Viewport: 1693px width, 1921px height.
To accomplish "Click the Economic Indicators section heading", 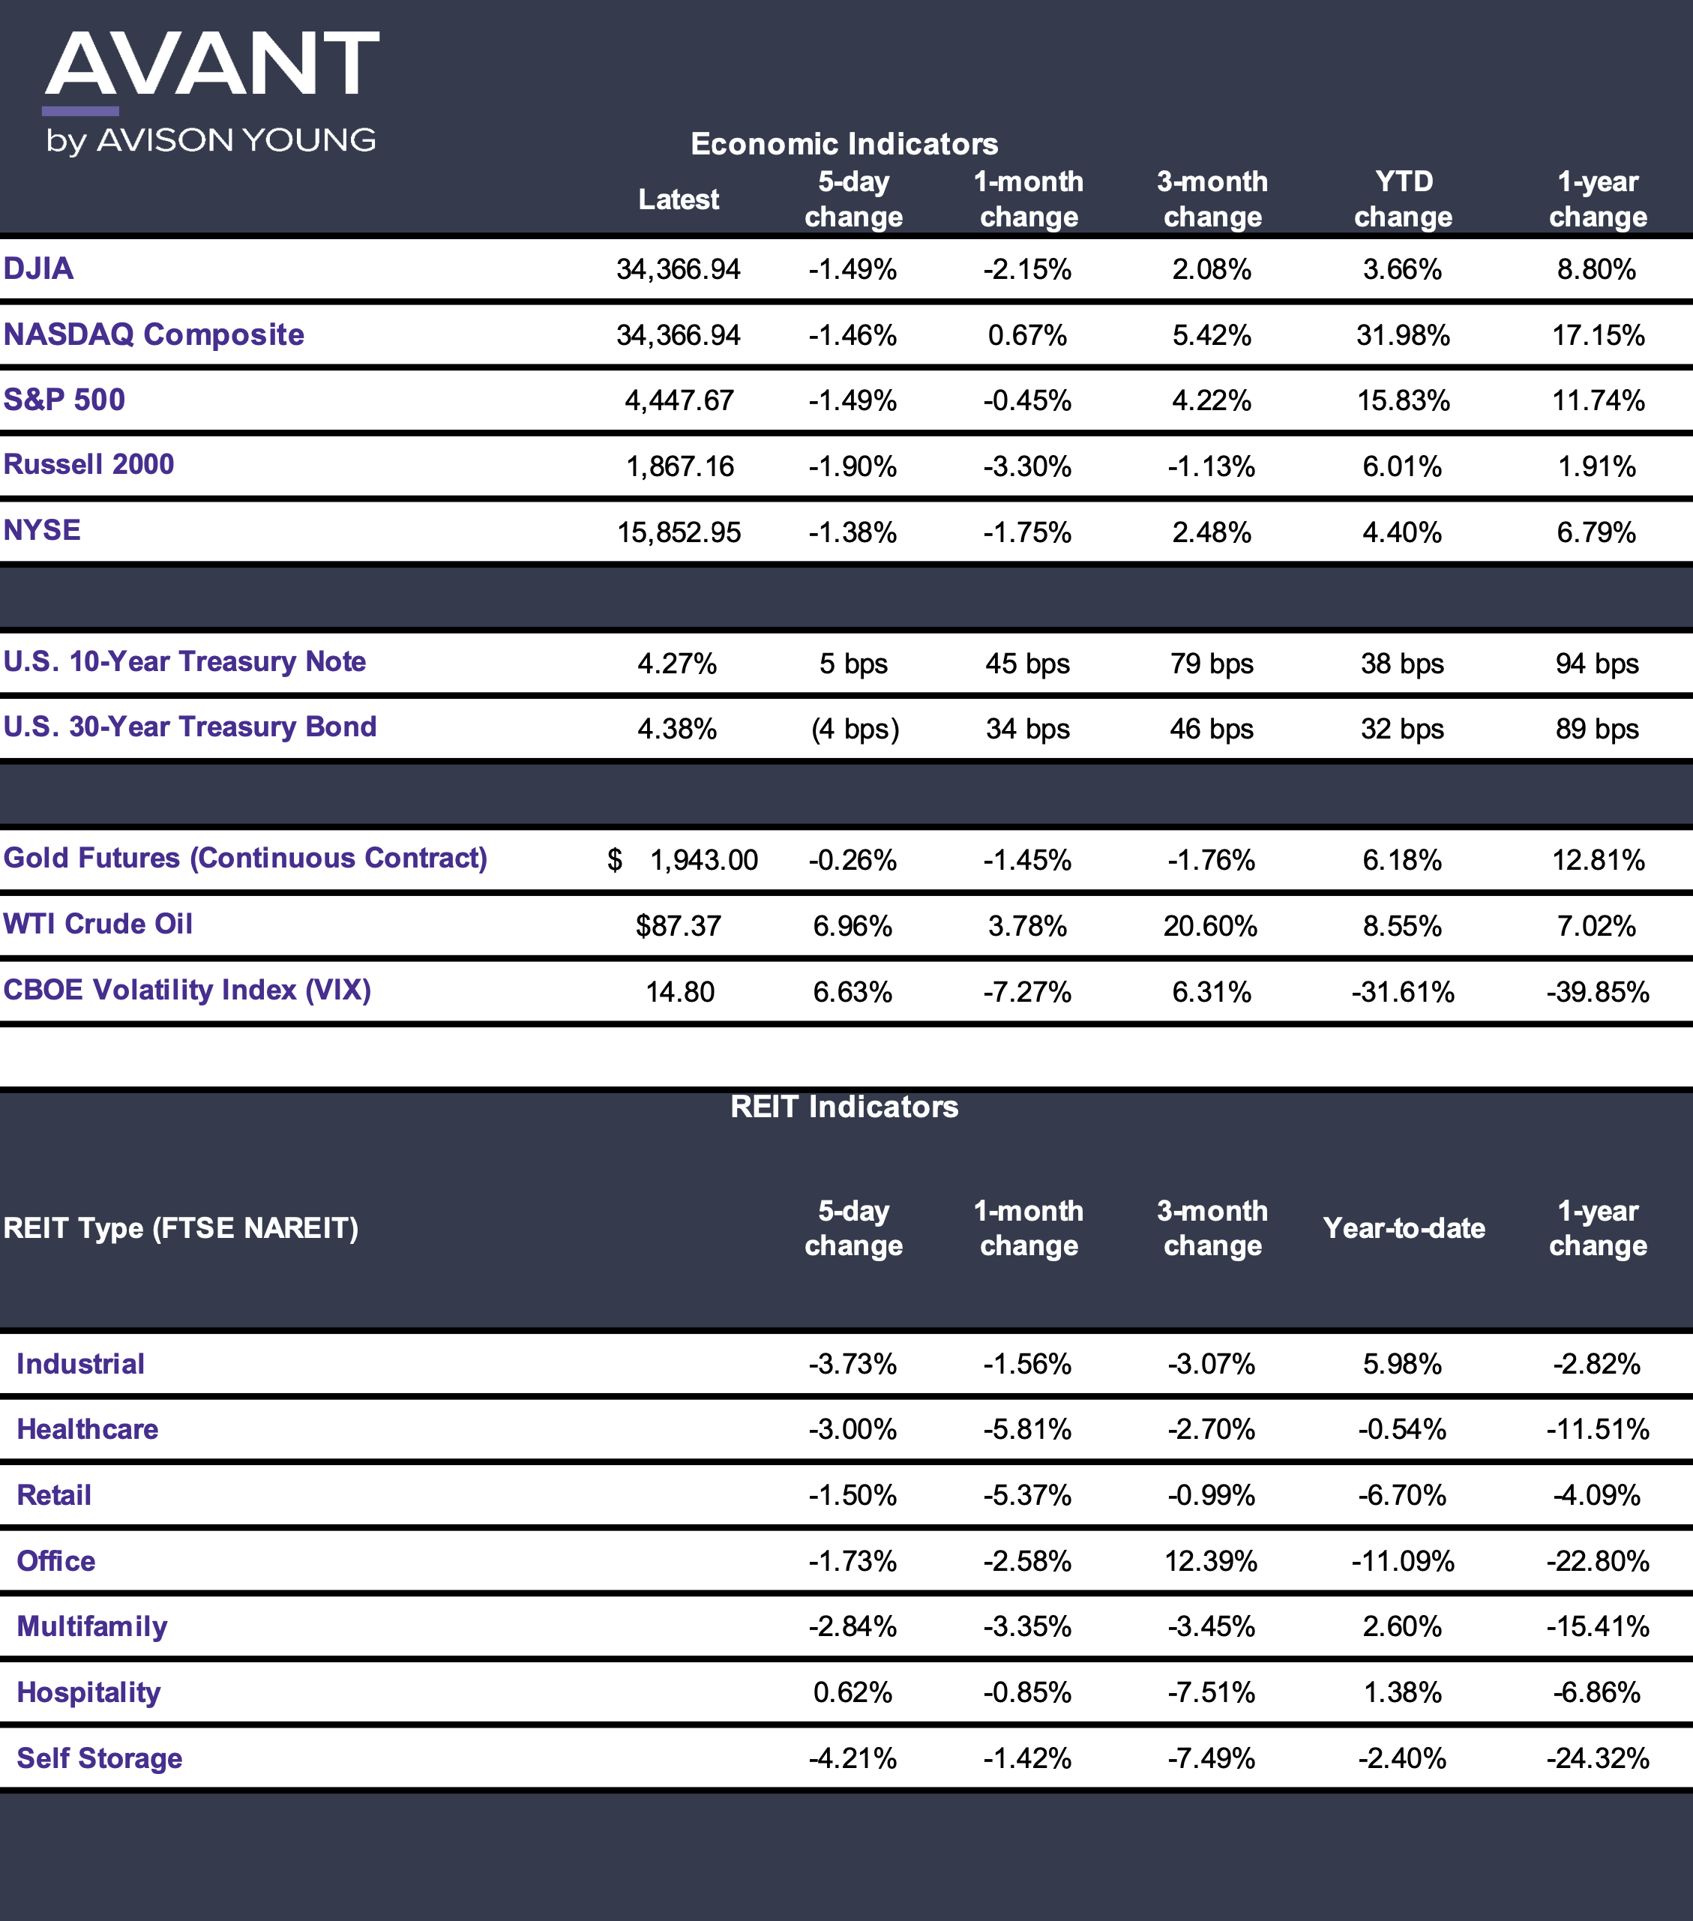I will pyautogui.click(x=844, y=144).
